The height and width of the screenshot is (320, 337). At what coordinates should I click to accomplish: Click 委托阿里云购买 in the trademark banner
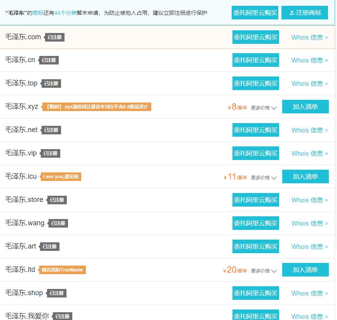click(x=255, y=13)
